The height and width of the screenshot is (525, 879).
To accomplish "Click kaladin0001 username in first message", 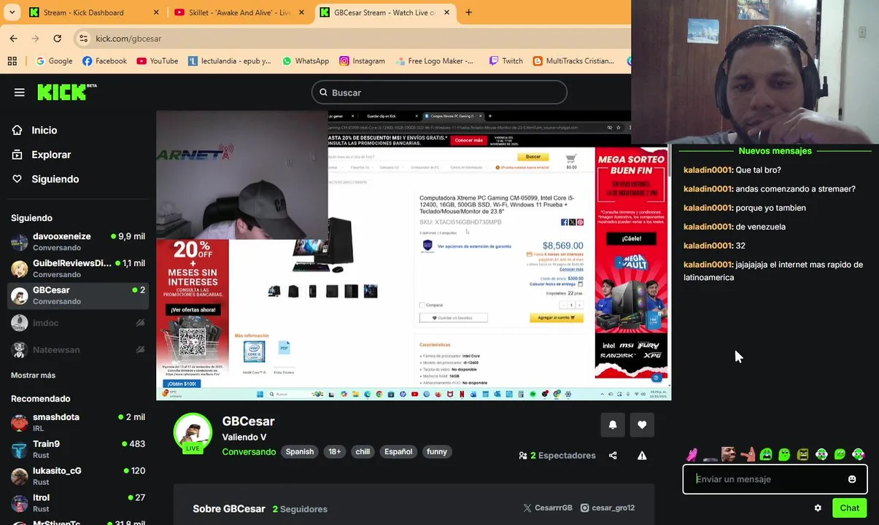I will pyautogui.click(x=707, y=170).
